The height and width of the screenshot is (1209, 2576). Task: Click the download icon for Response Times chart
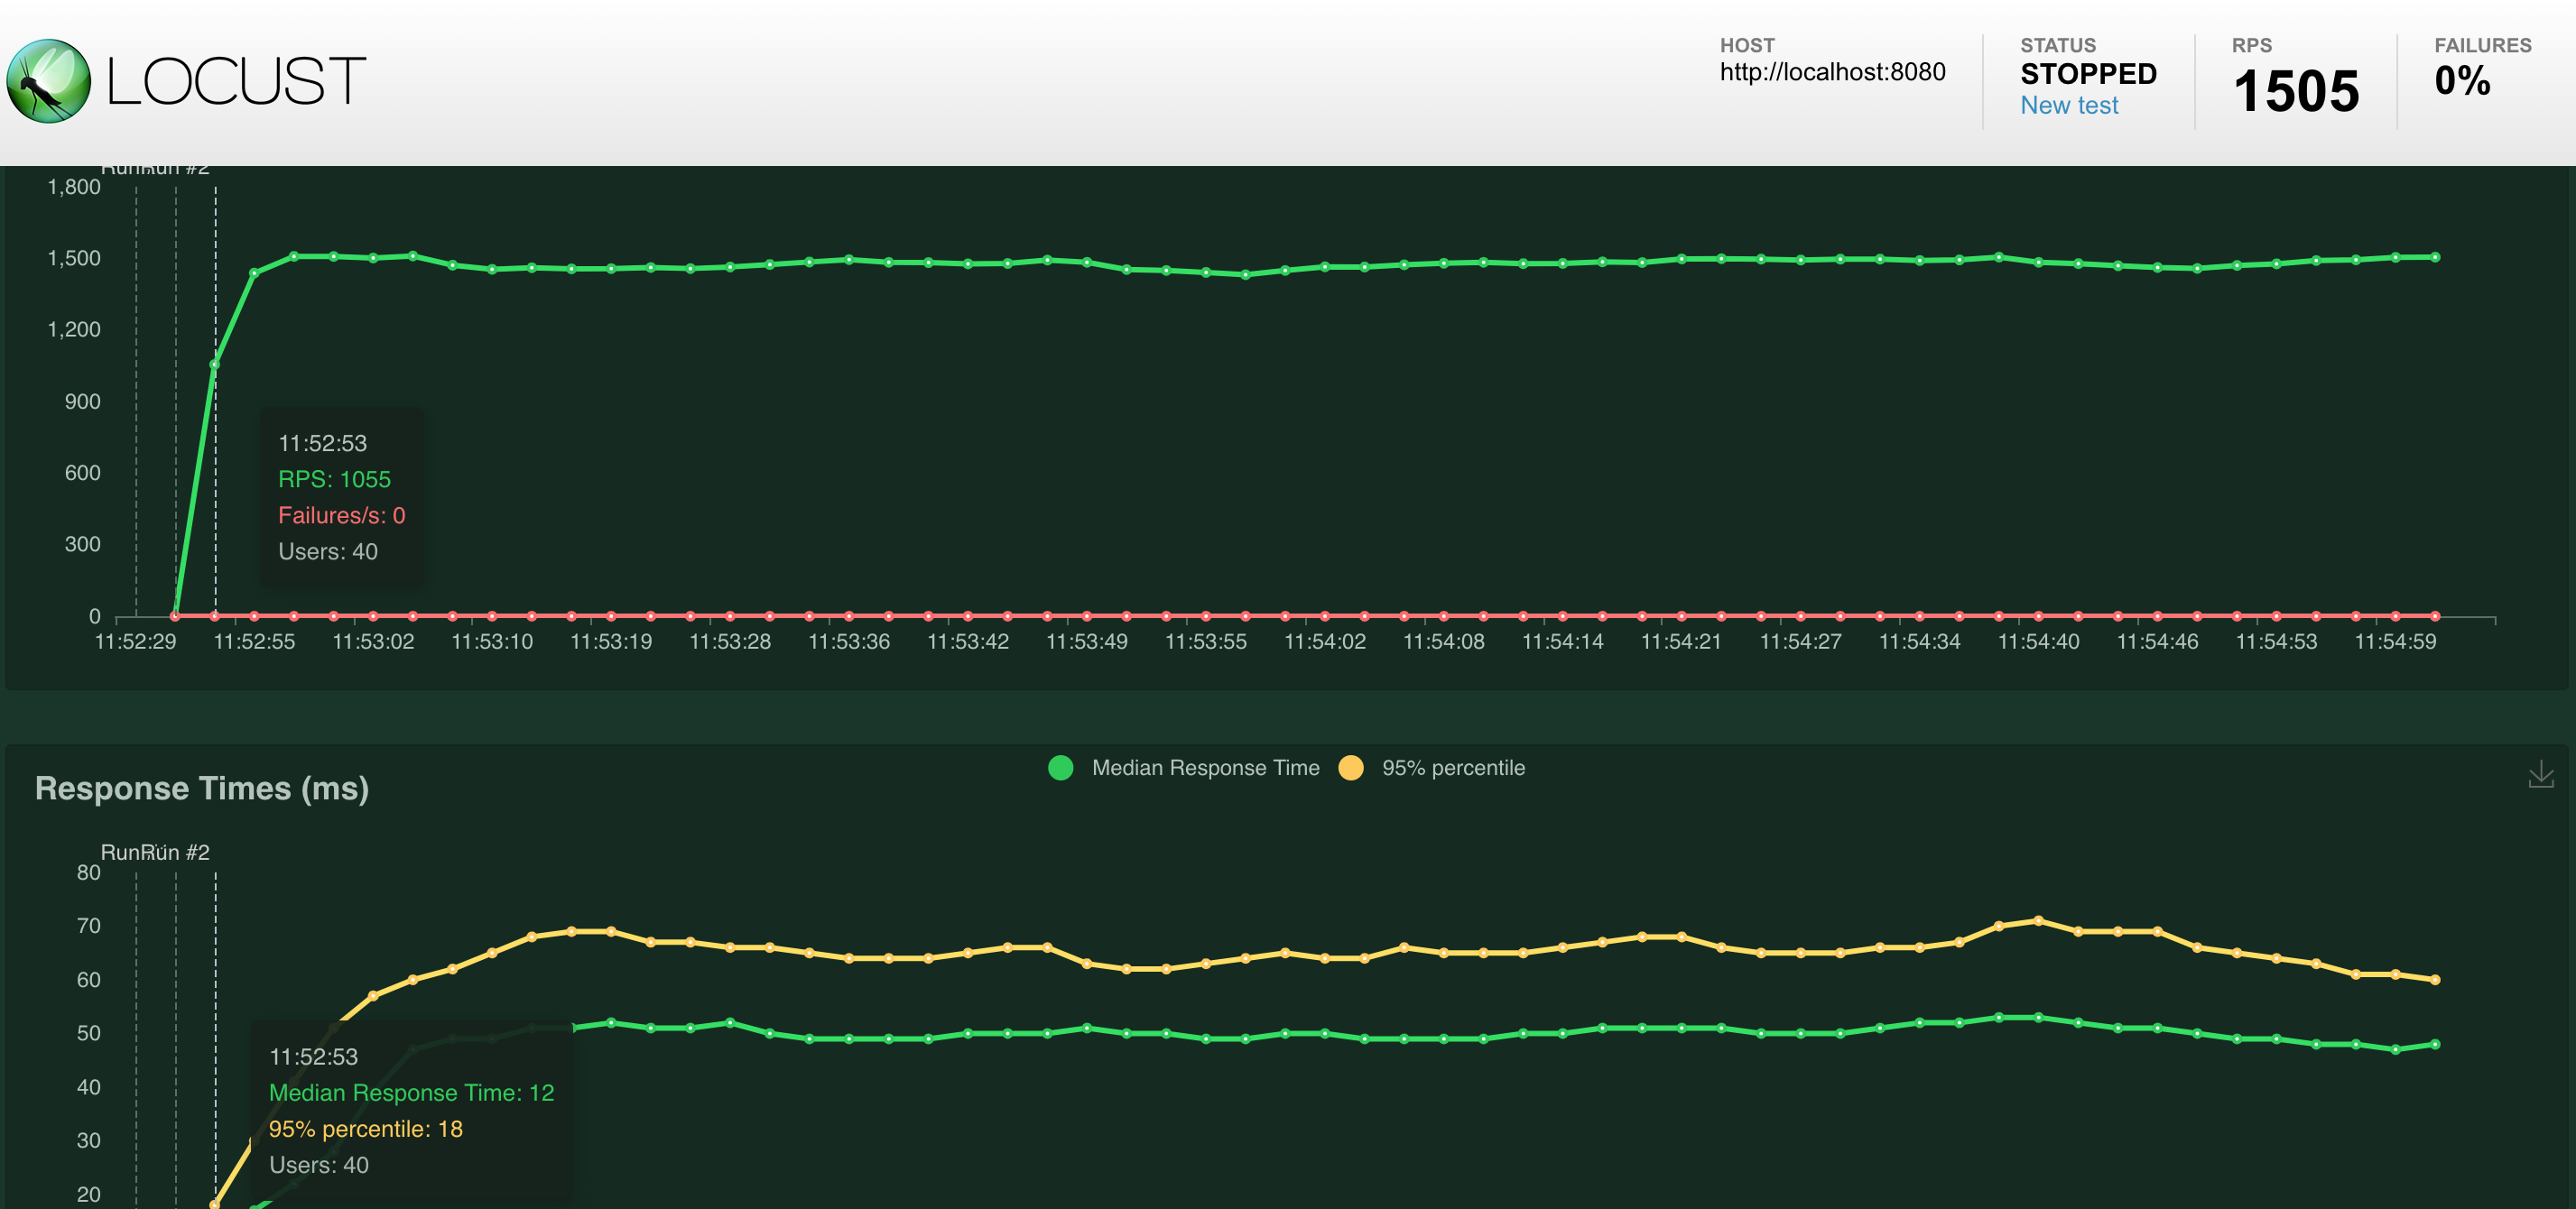pyautogui.click(x=2541, y=772)
